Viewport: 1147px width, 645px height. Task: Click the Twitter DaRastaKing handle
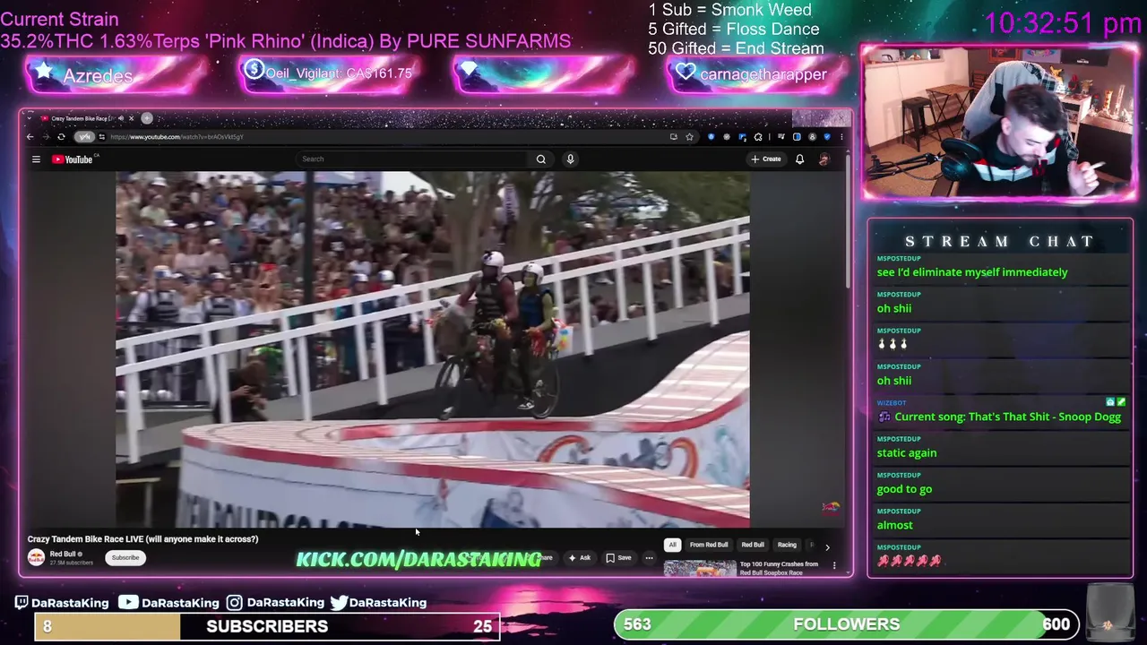pos(388,603)
